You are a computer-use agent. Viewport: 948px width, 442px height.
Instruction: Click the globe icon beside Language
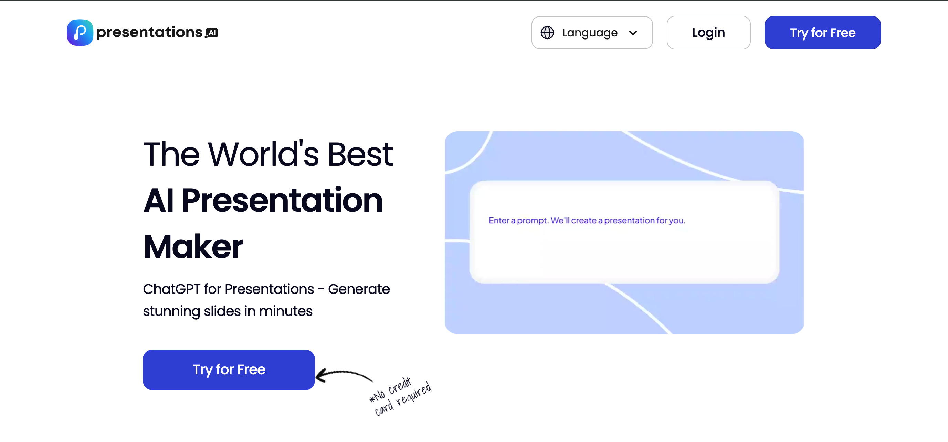click(547, 33)
